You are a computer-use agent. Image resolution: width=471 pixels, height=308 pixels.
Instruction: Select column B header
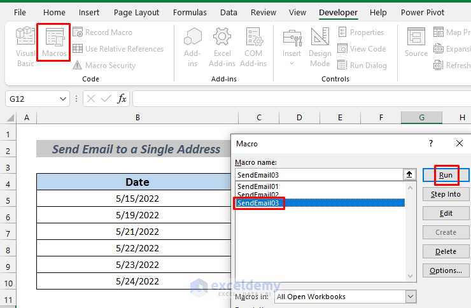(x=137, y=118)
